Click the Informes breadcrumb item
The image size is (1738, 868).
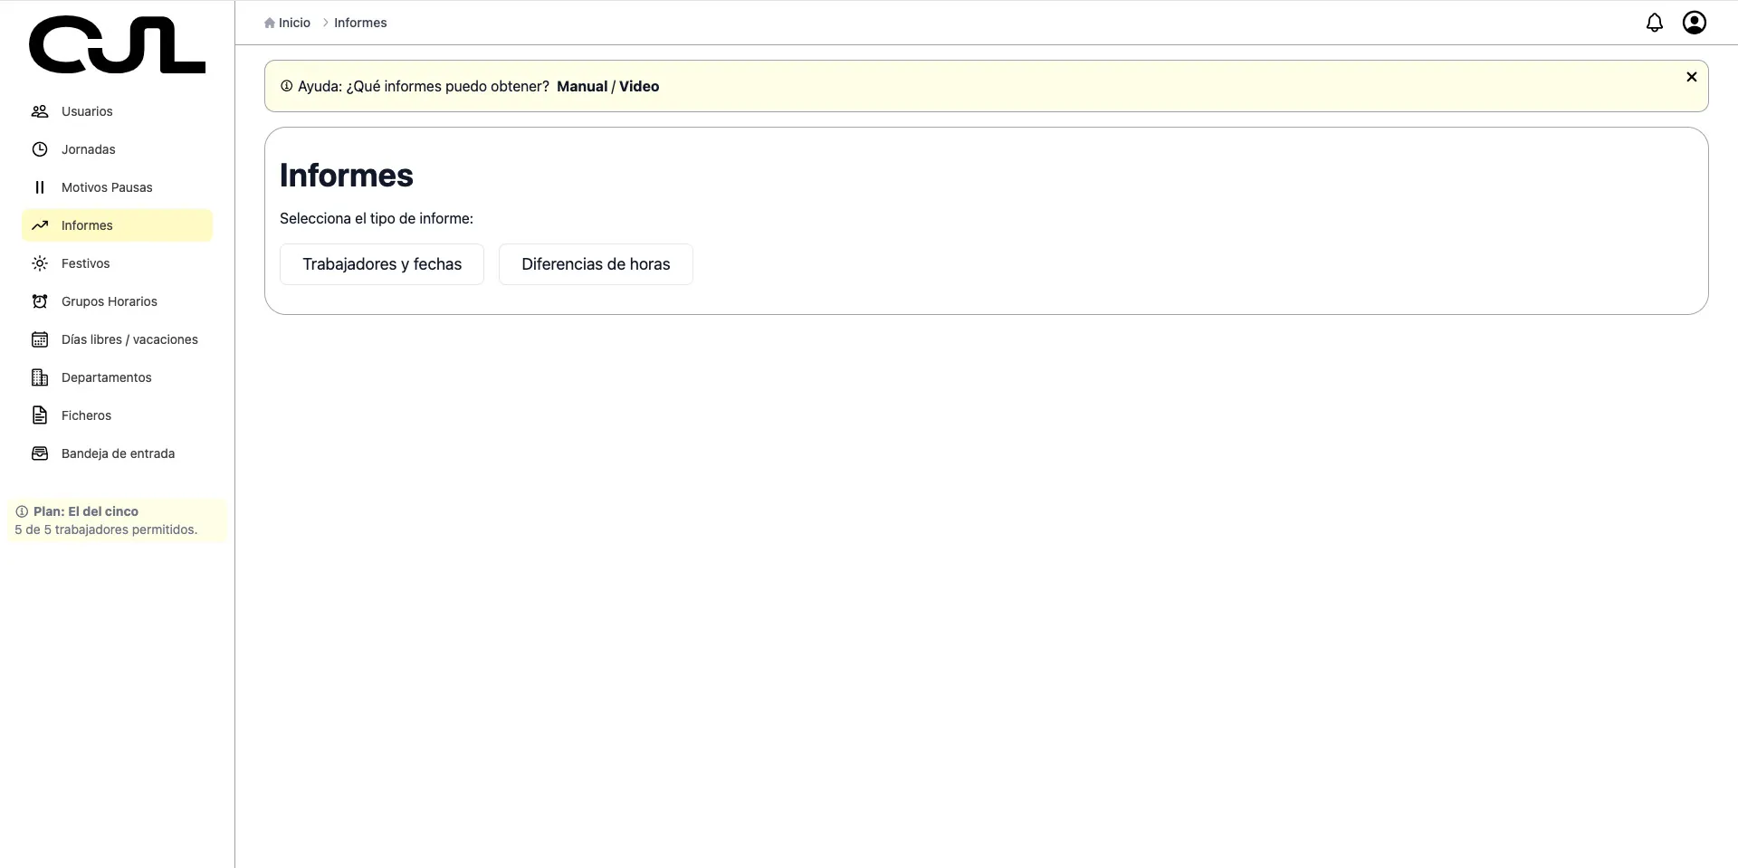tap(360, 23)
